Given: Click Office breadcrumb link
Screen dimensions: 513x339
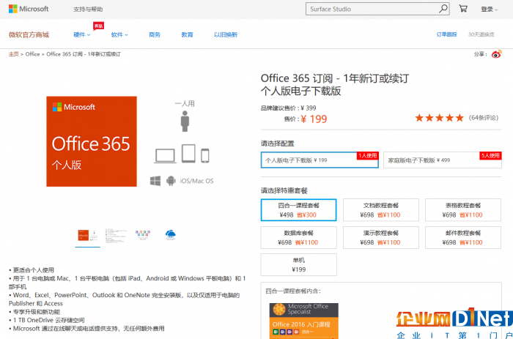Looking at the screenshot, I should 32,54.
